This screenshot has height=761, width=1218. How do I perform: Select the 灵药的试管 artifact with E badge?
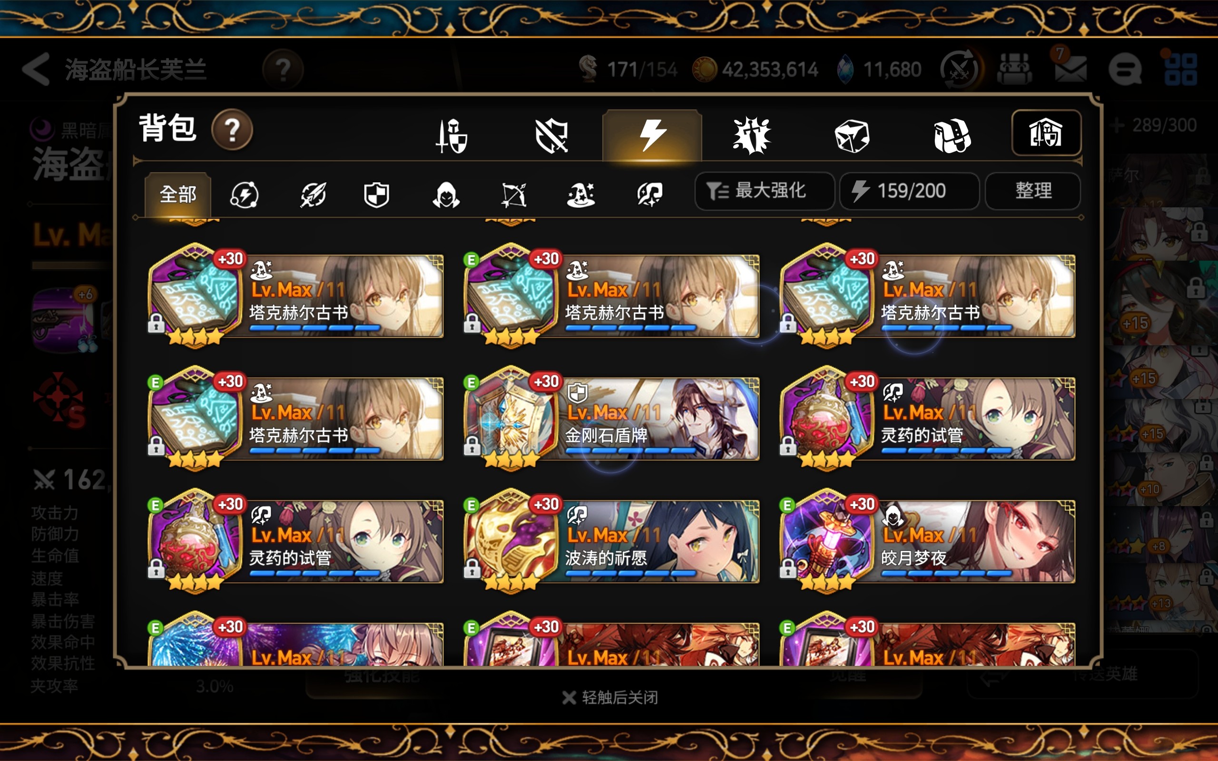(x=296, y=542)
